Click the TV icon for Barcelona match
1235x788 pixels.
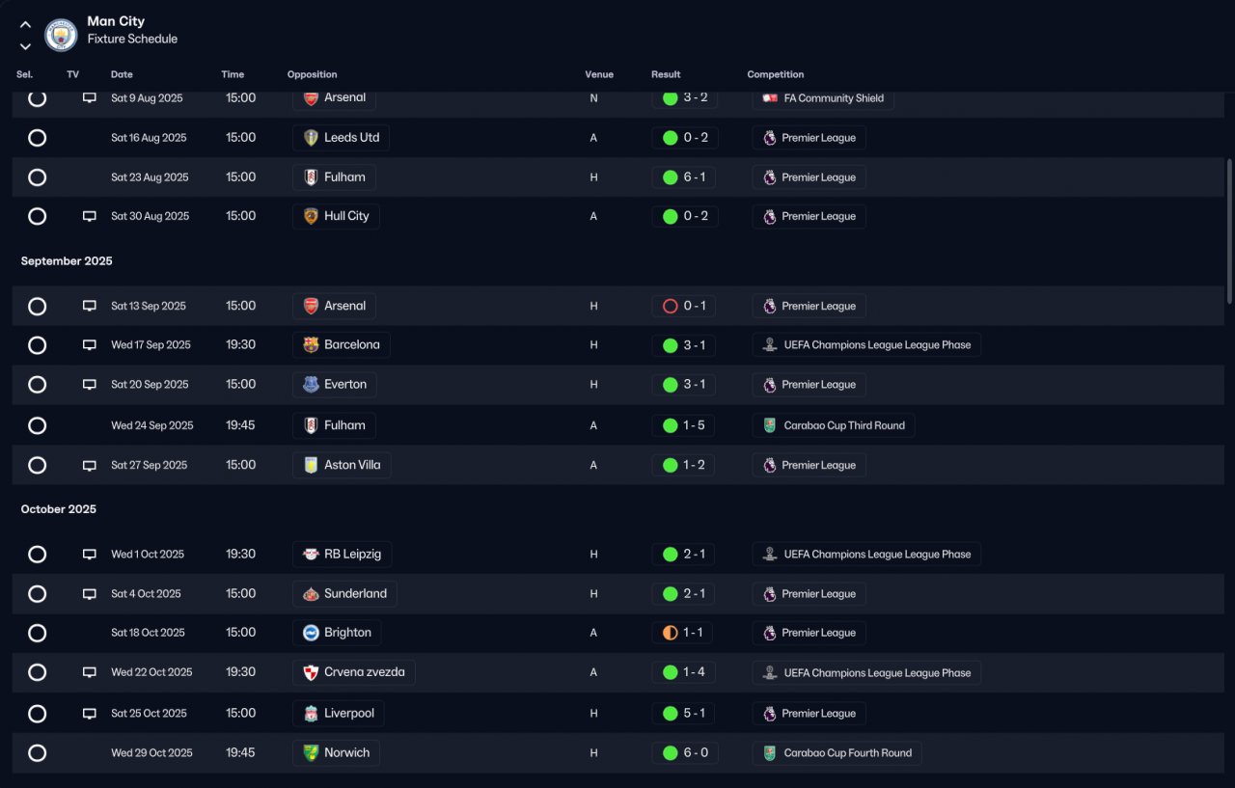pos(90,344)
